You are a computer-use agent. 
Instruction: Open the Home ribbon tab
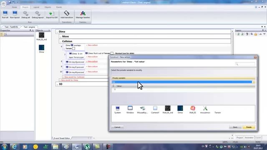(x=14, y=7)
